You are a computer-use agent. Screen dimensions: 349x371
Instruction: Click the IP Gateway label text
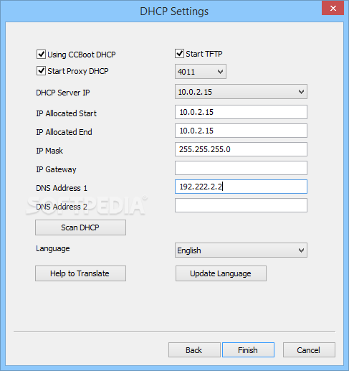pyautogui.click(x=56, y=169)
